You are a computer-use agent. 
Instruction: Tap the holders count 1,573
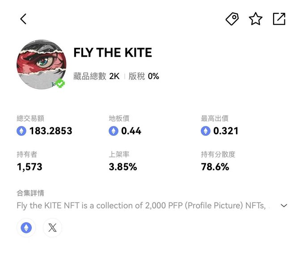coord(30,167)
